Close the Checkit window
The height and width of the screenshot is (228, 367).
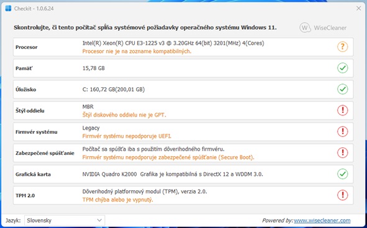(x=358, y=9)
